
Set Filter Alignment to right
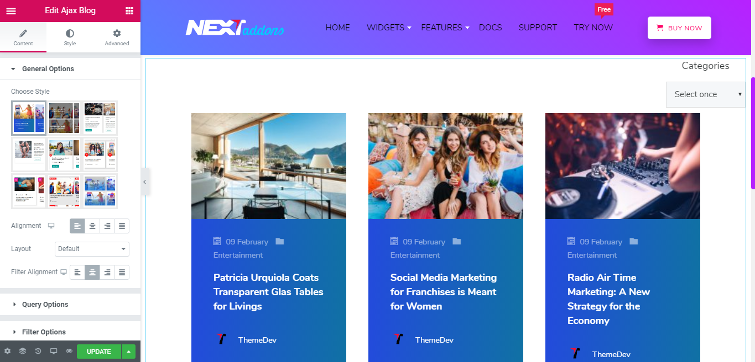coord(107,272)
